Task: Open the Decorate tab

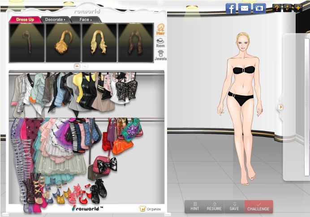Action: click(x=54, y=20)
